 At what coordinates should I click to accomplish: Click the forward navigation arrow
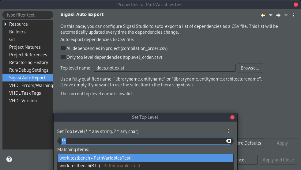click(x=278, y=15)
